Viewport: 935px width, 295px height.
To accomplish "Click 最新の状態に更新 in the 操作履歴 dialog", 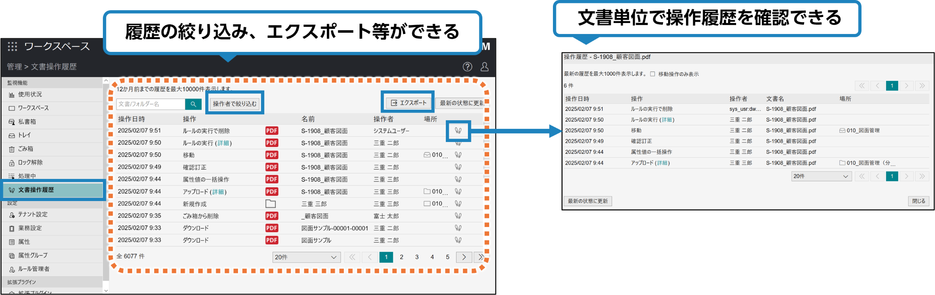I will tap(588, 201).
